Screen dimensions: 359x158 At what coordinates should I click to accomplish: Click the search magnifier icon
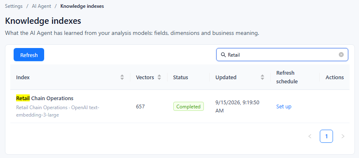point(223,55)
